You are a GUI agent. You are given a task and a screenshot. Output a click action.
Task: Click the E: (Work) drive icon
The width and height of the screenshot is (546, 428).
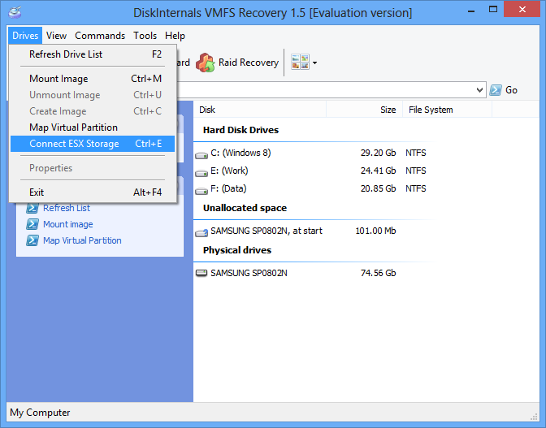click(201, 173)
